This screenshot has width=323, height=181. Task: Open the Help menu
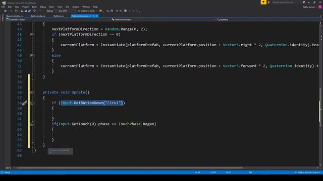click(x=95, y=7)
